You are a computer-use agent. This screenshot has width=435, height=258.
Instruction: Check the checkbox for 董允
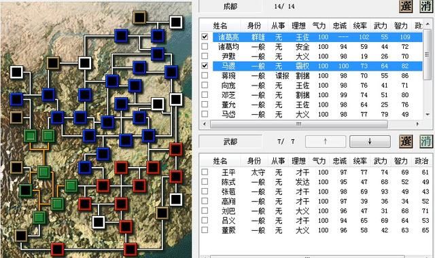[x=205, y=105]
